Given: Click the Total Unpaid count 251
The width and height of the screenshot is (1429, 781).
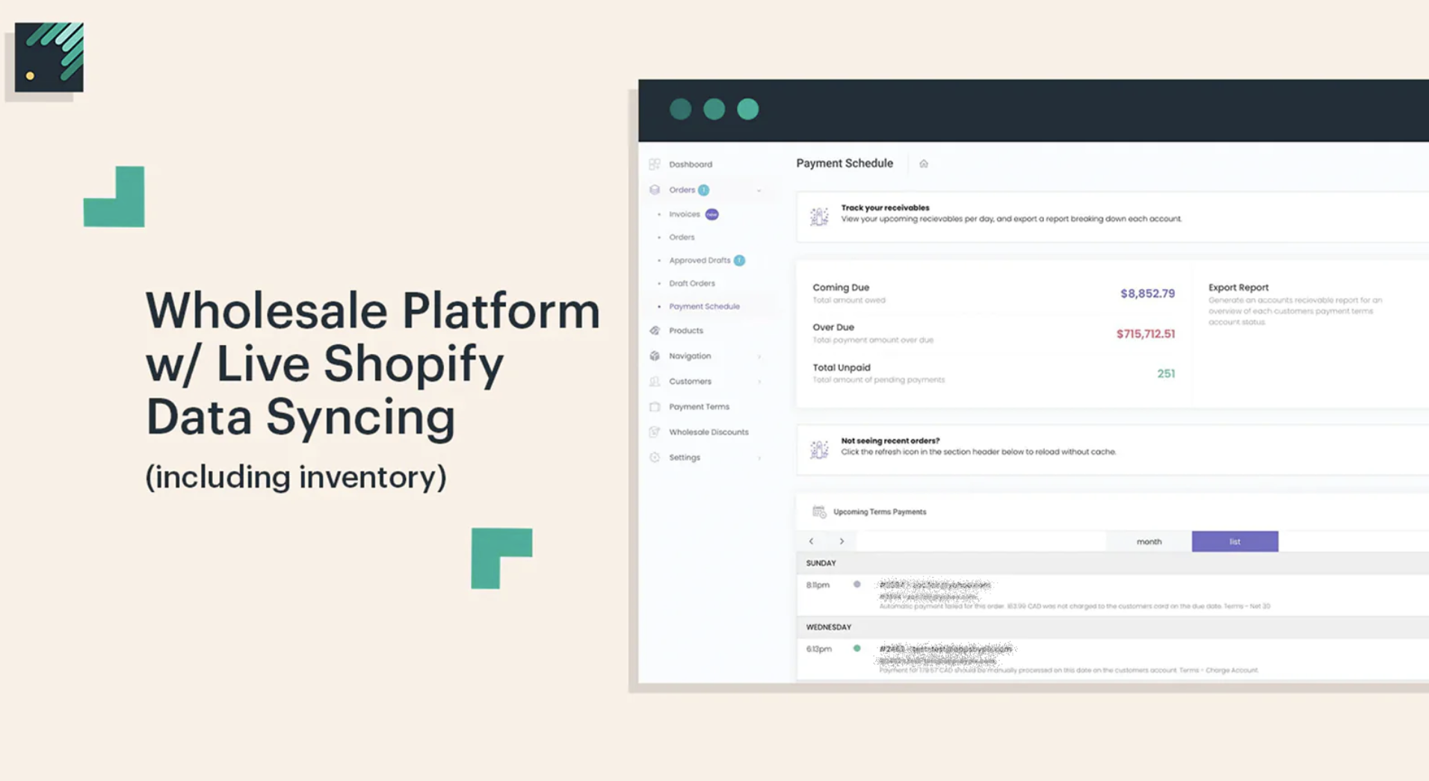Looking at the screenshot, I should (1166, 373).
